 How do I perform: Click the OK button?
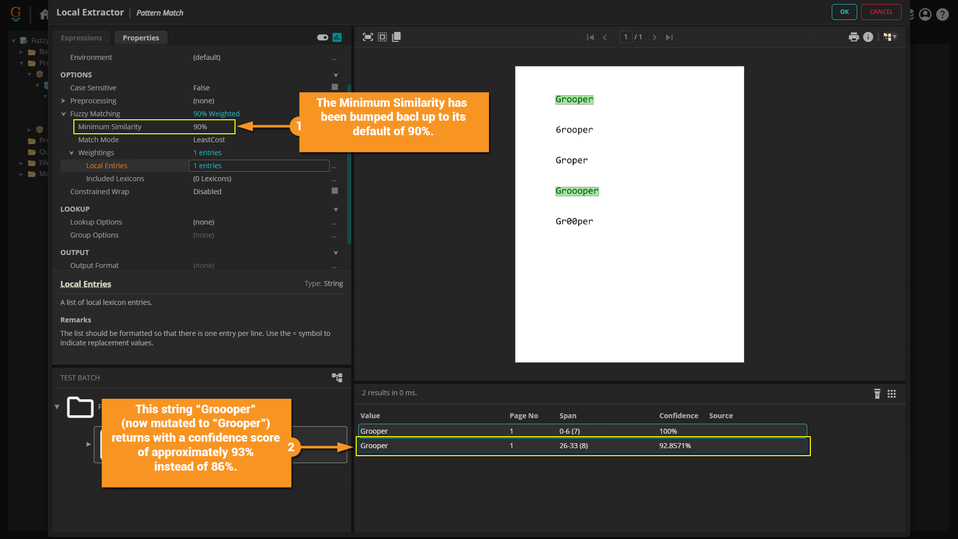844,12
